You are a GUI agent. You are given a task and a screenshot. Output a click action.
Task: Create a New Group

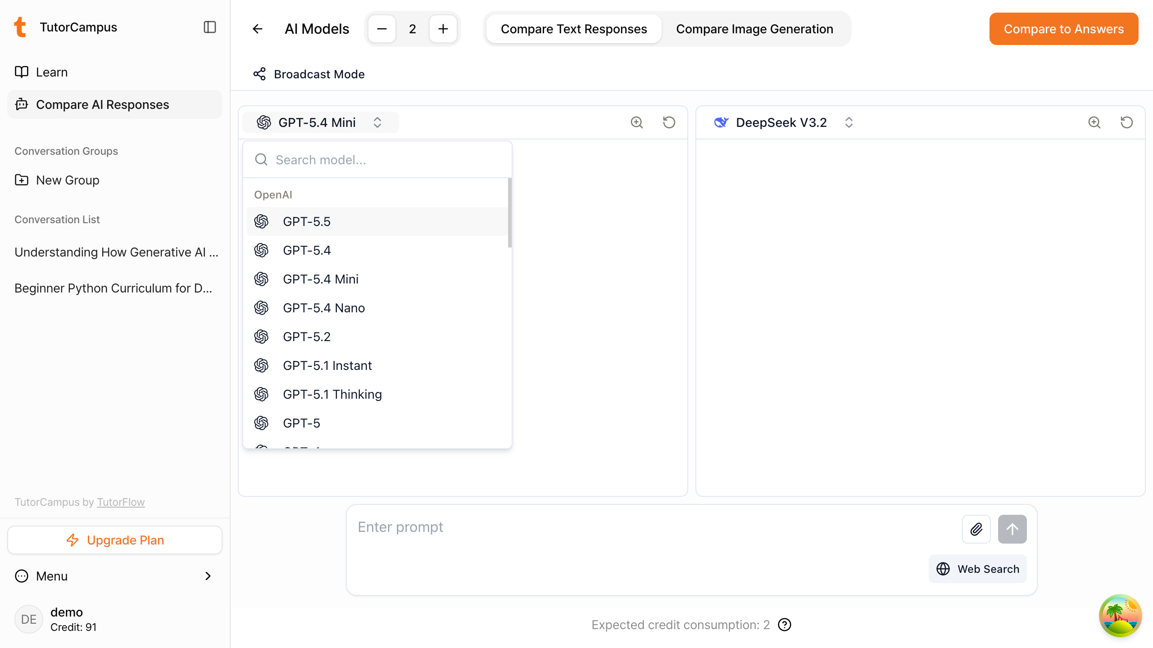tap(115, 180)
